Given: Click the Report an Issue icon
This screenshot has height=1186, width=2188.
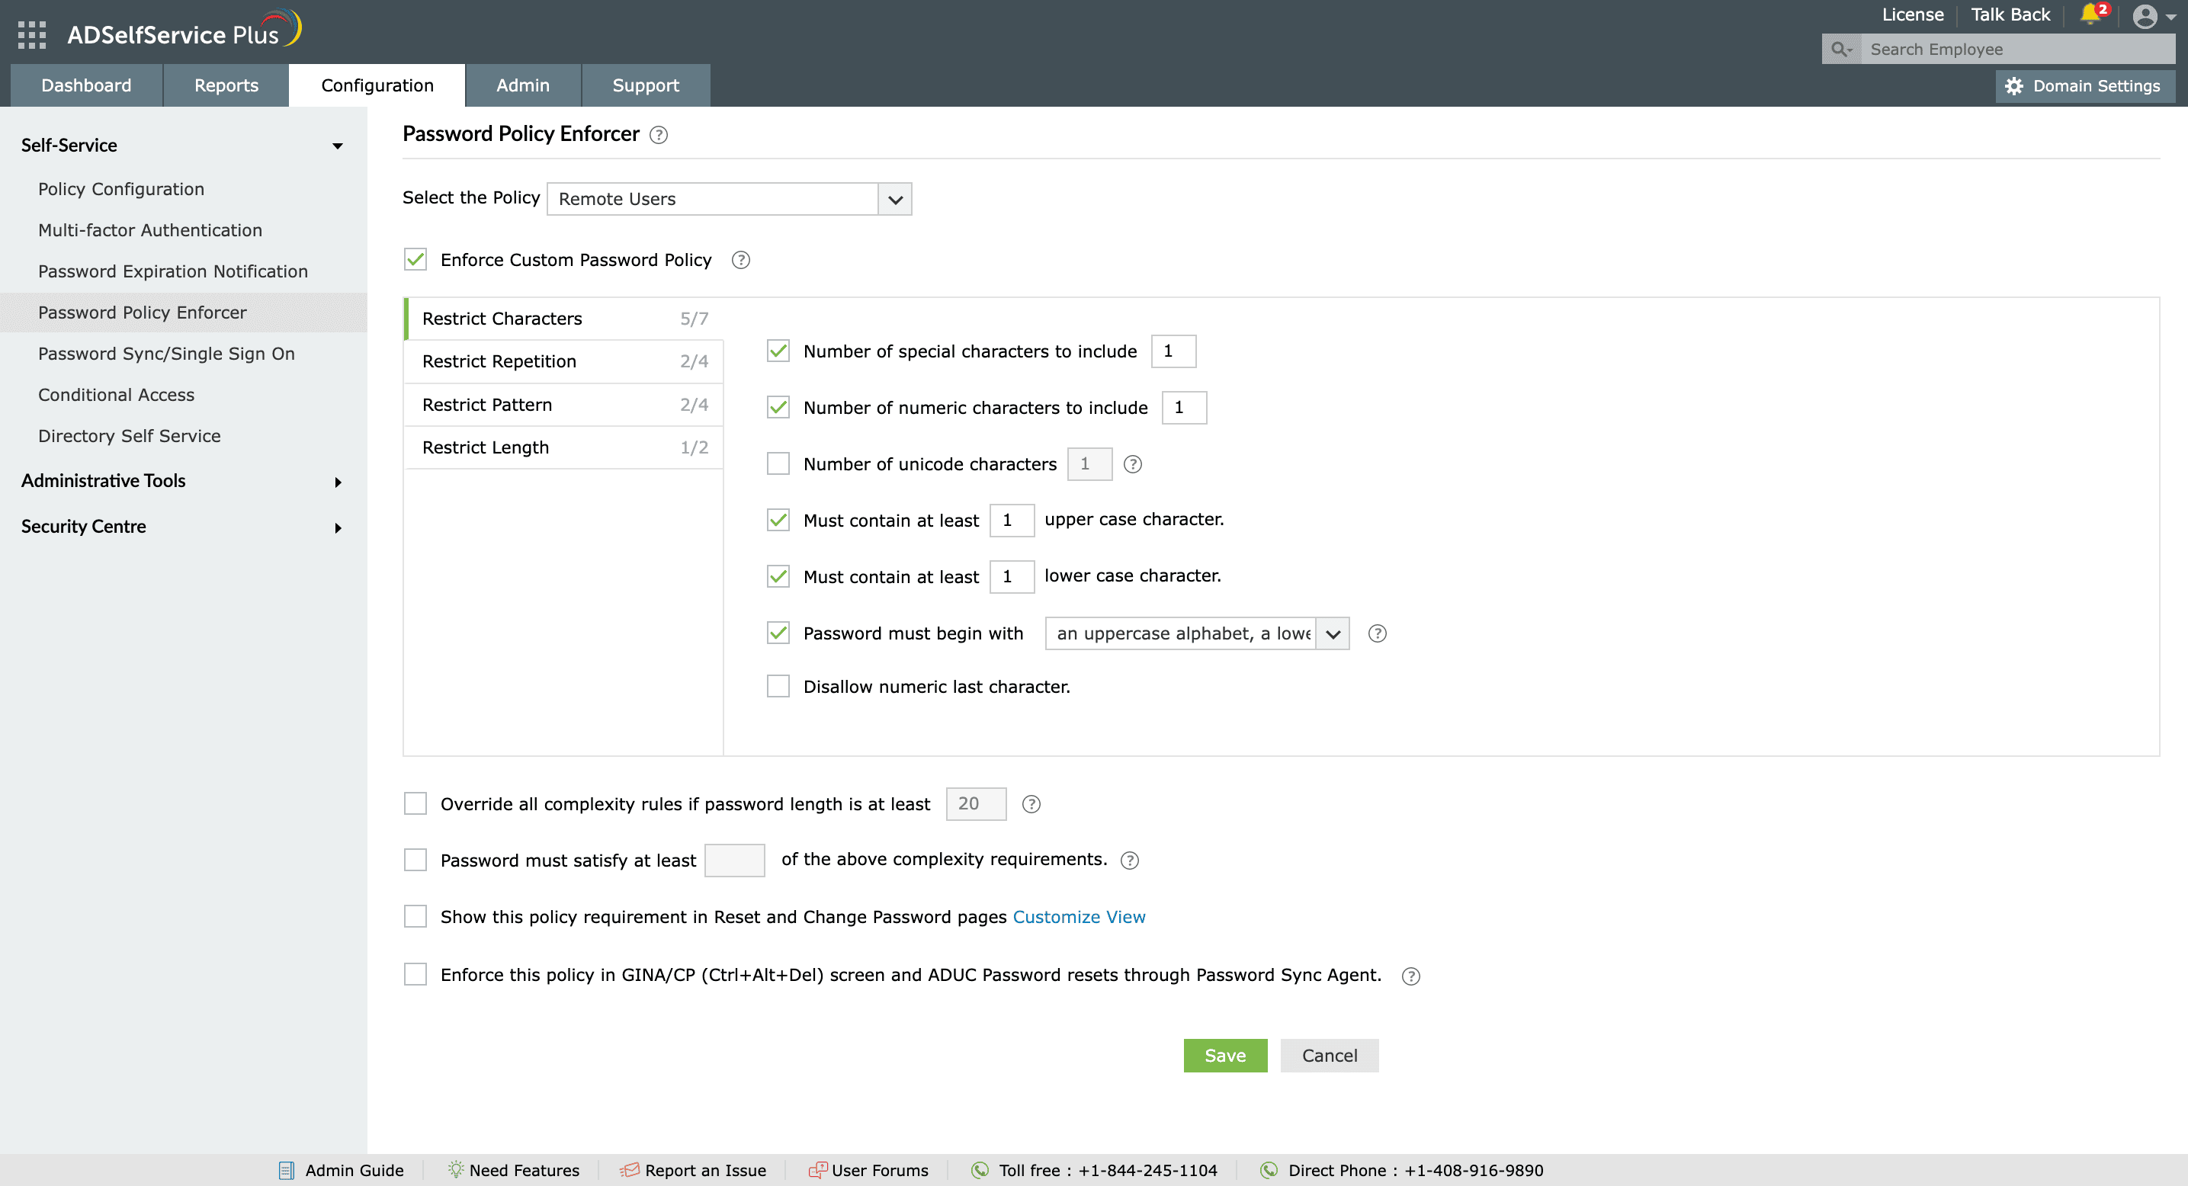Looking at the screenshot, I should tap(630, 1169).
